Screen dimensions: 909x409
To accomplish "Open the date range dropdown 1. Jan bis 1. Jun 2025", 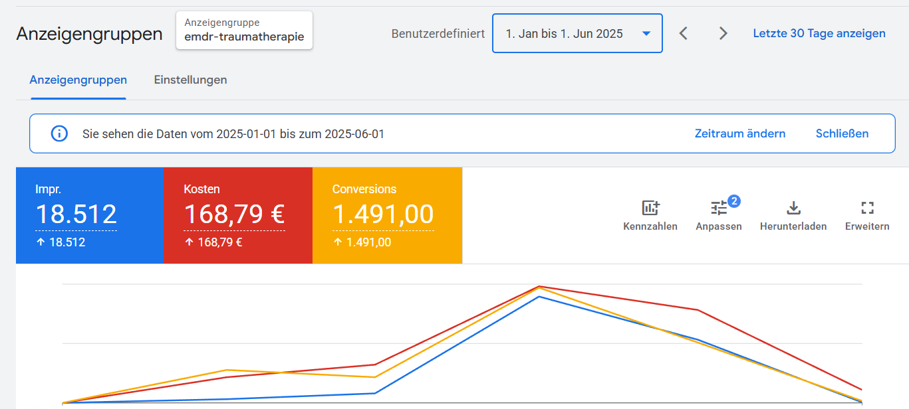I will (577, 33).
